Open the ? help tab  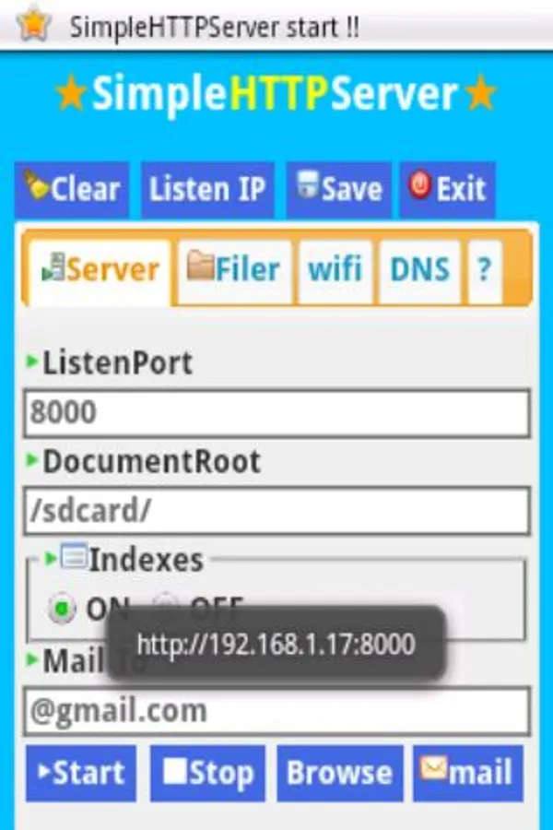(484, 271)
